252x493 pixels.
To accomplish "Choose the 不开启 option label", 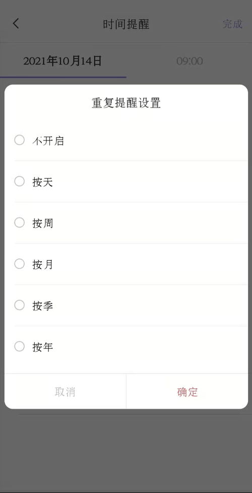I will (48, 141).
